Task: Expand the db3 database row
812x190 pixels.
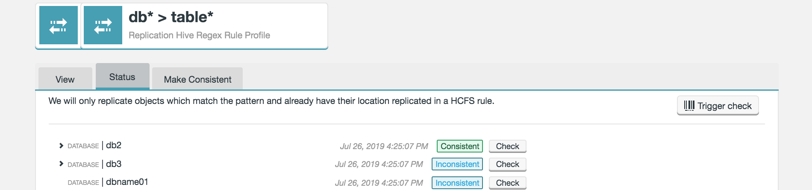Action: point(61,164)
